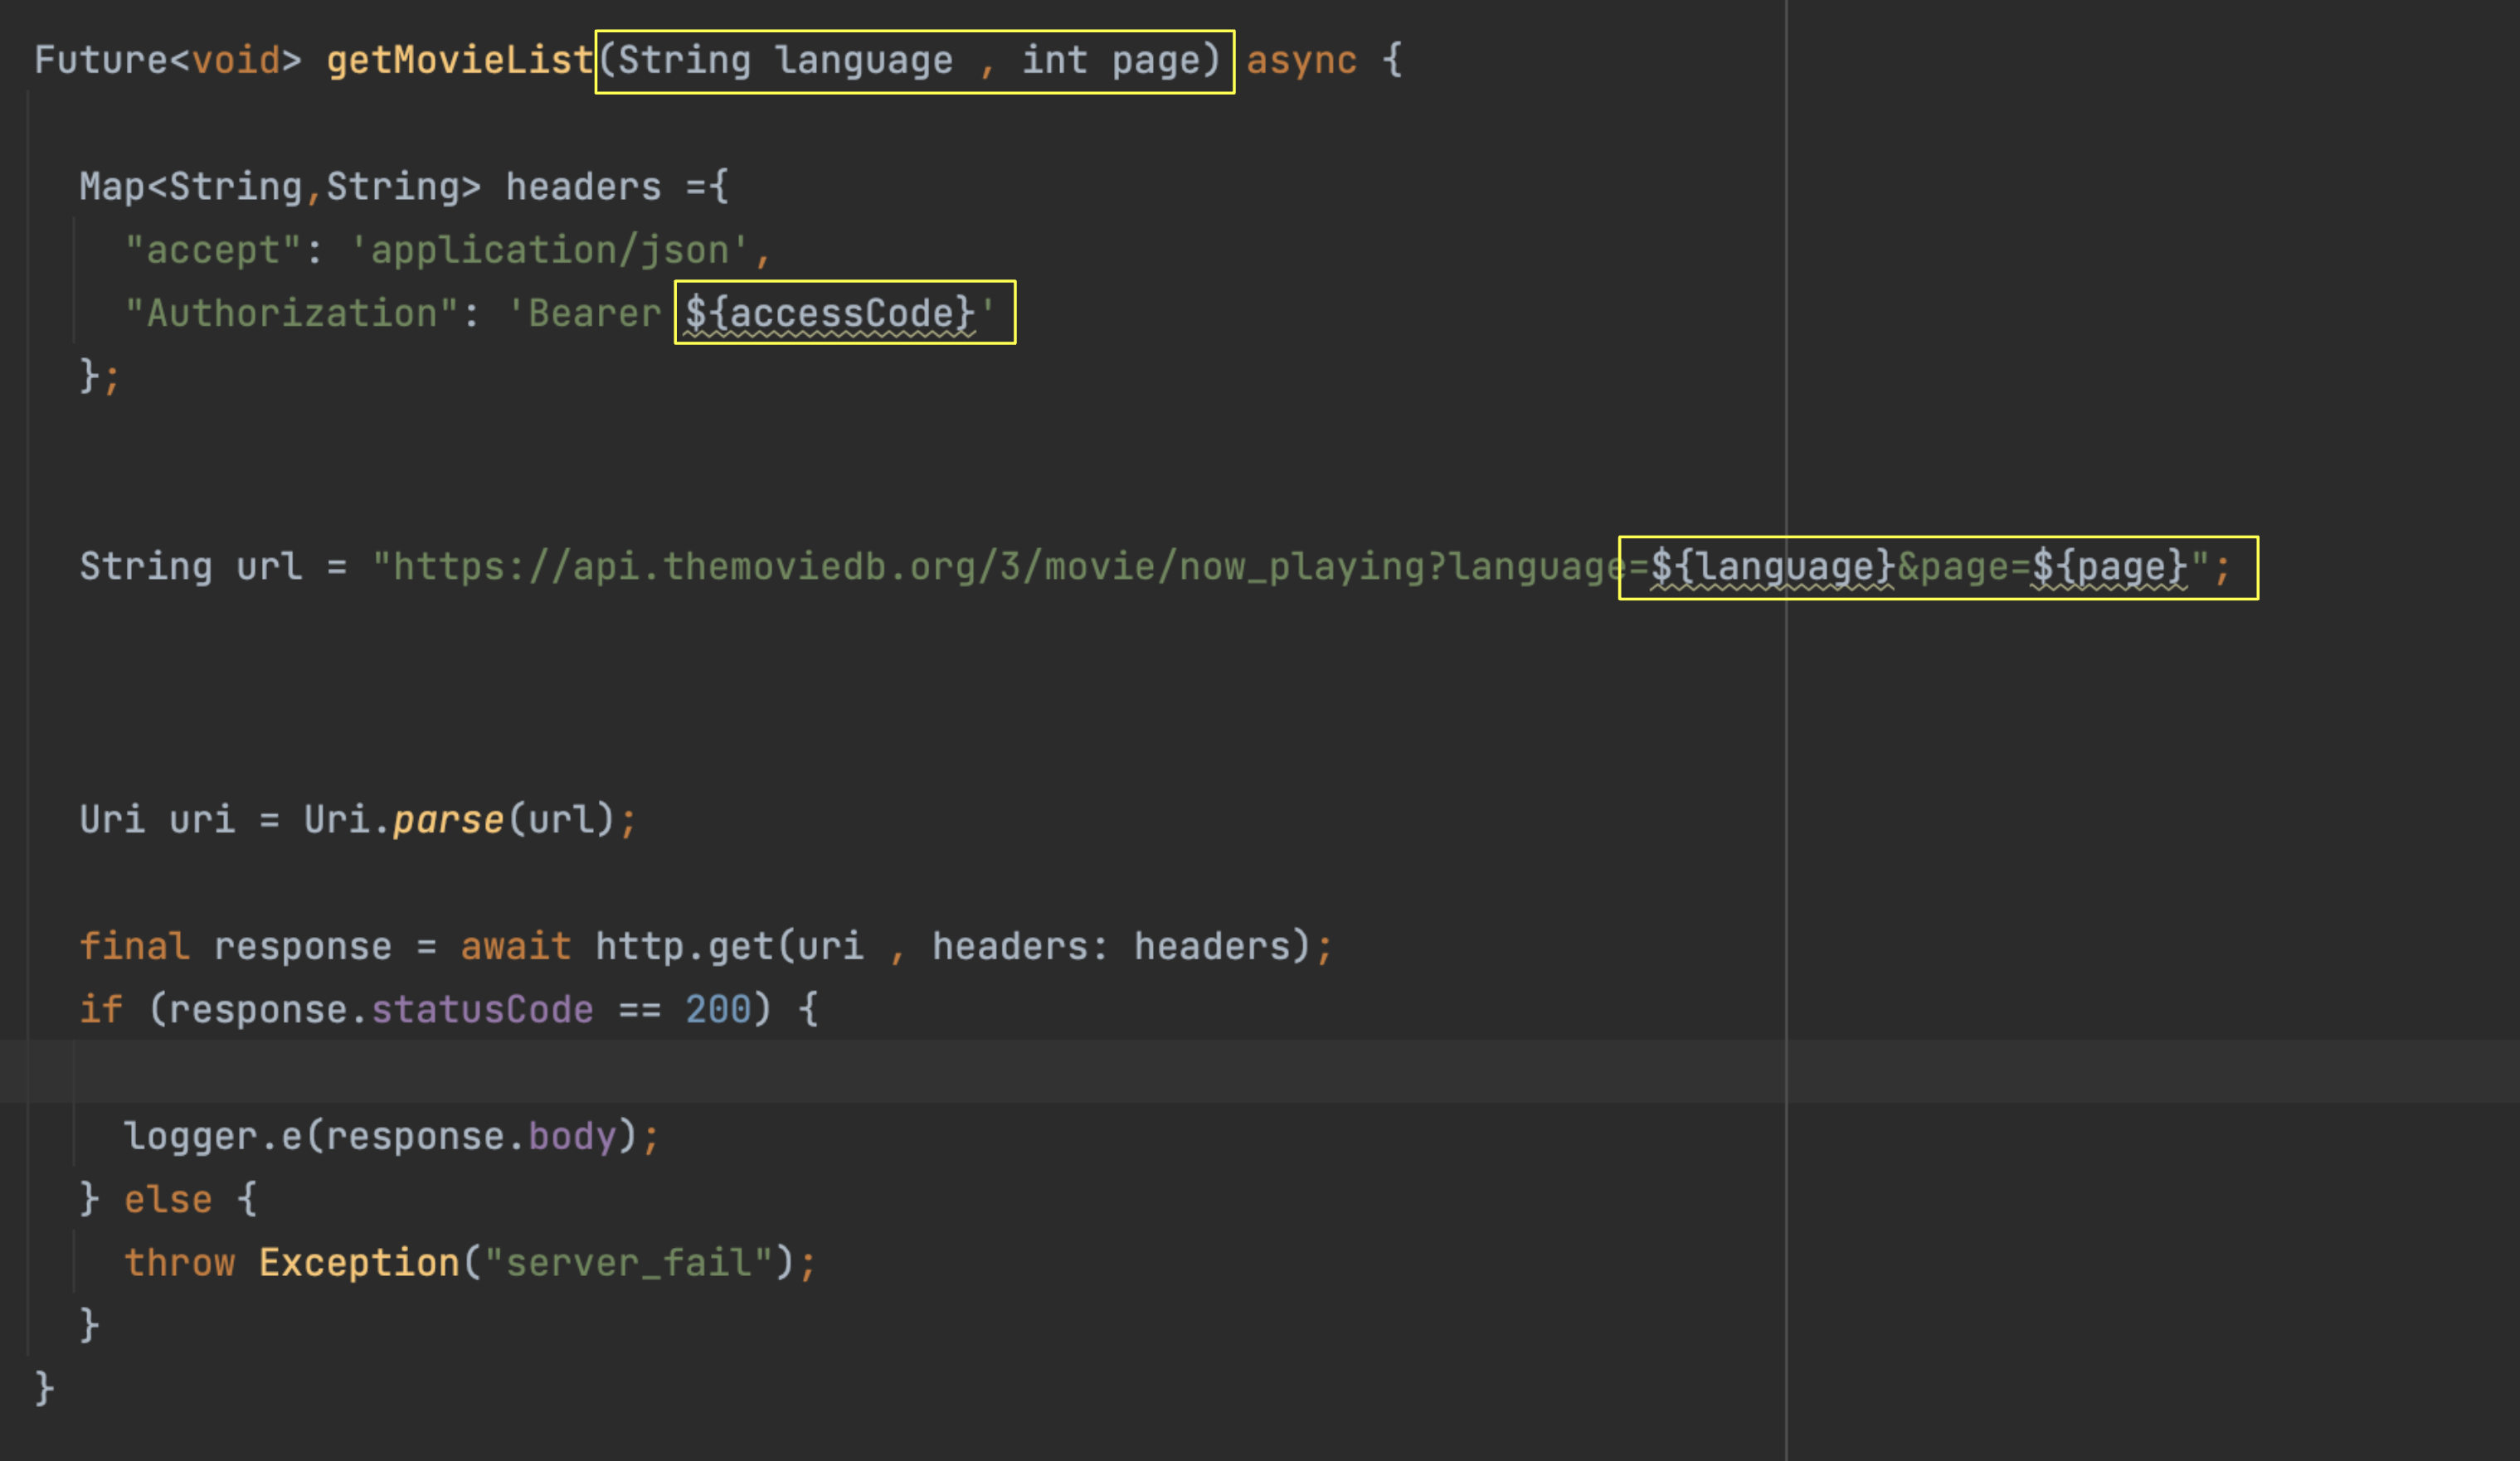
Task: Click the logger.e call
Action: [x=212, y=1136]
